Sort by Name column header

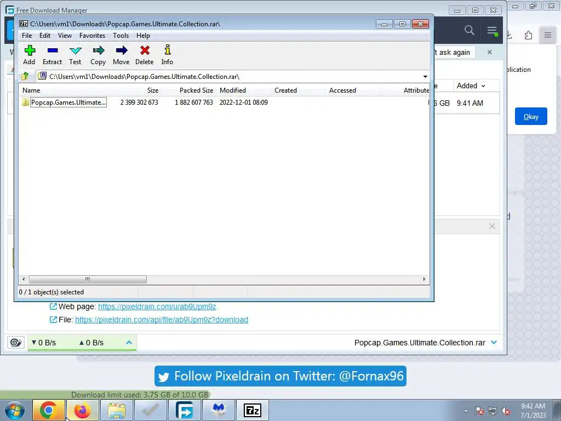tap(64, 90)
